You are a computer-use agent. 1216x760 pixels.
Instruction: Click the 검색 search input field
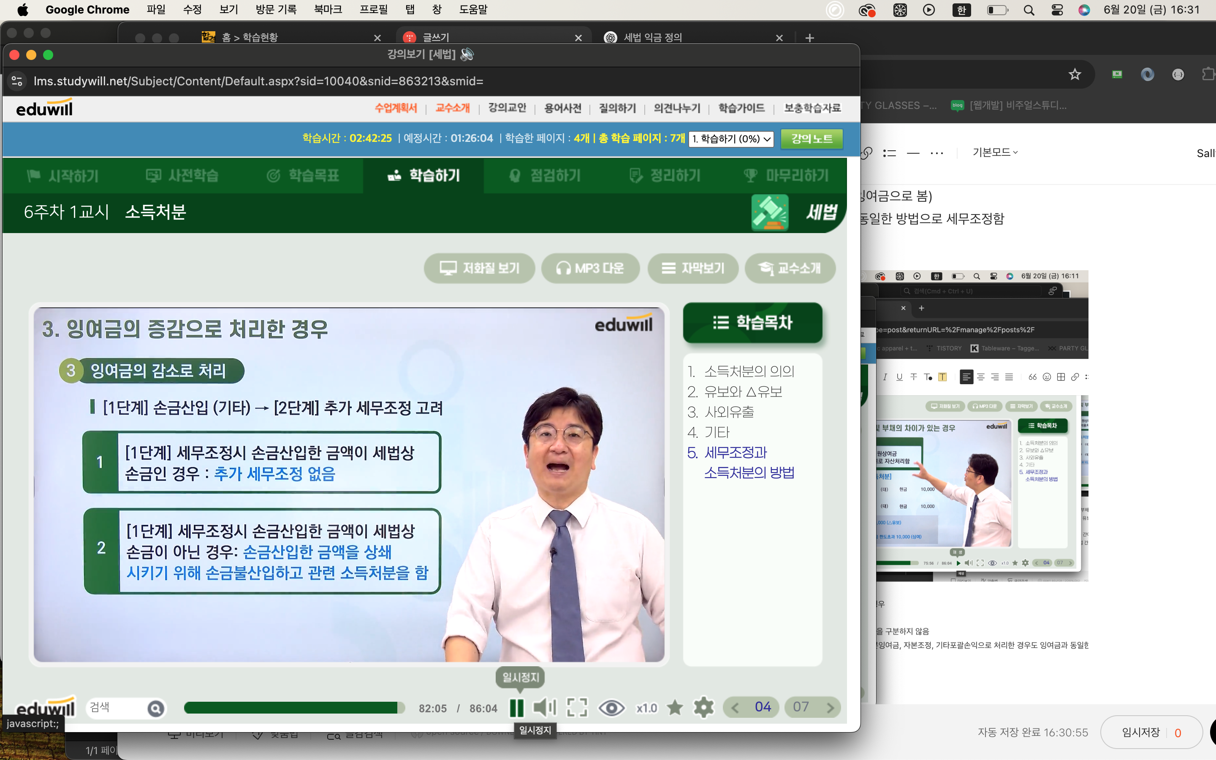pyautogui.click(x=117, y=708)
